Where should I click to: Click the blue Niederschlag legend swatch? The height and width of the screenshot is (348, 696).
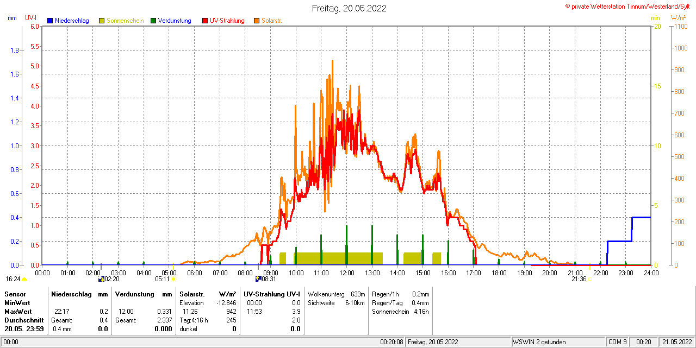click(x=50, y=21)
